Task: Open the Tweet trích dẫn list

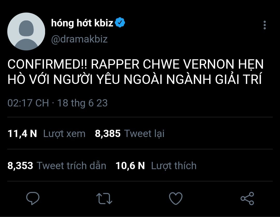Action: point(71,166)
